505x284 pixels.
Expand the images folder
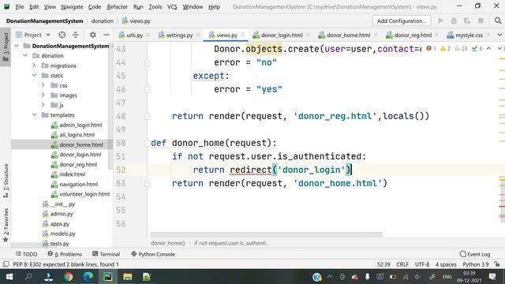point(43,95)
